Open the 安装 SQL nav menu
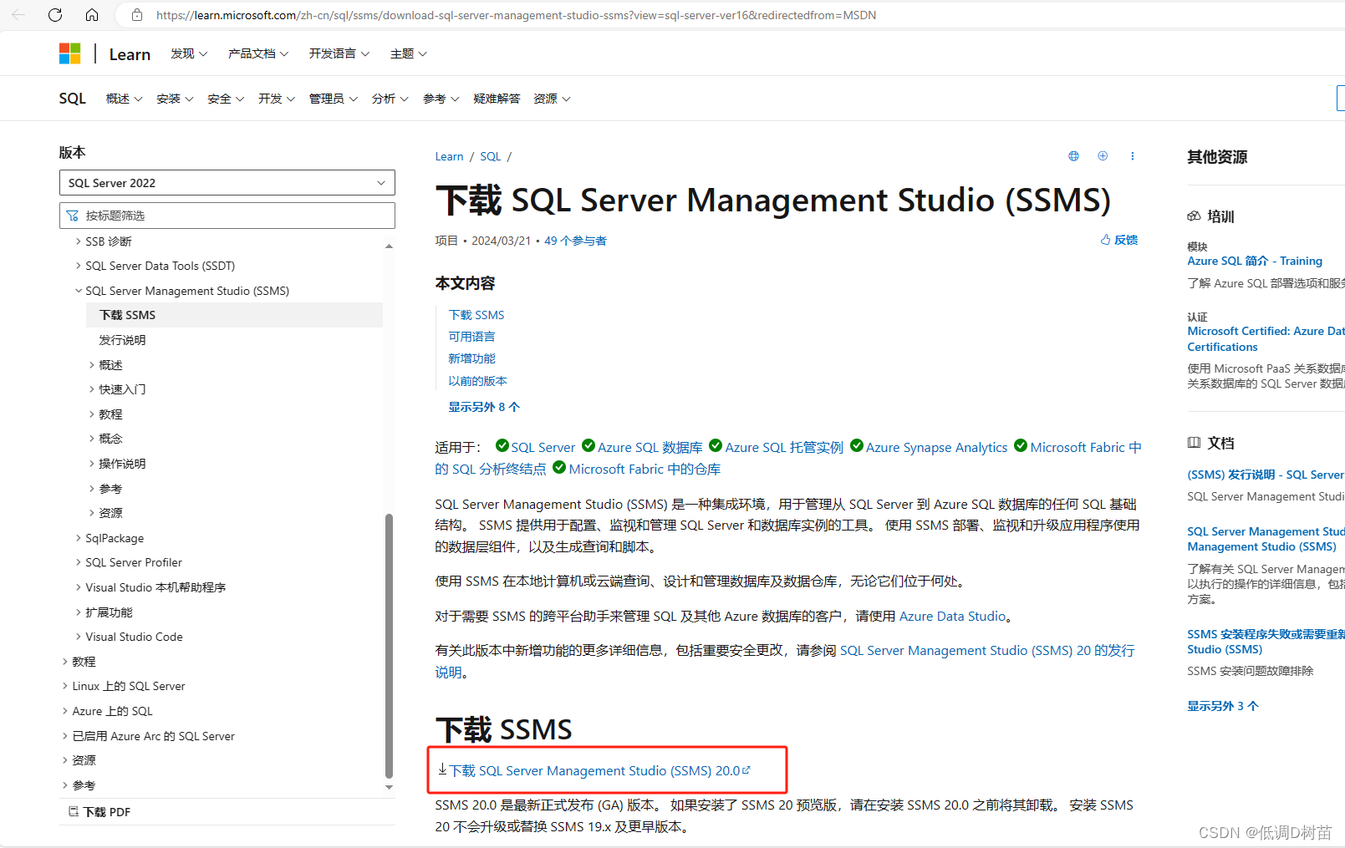 [175, 99]
